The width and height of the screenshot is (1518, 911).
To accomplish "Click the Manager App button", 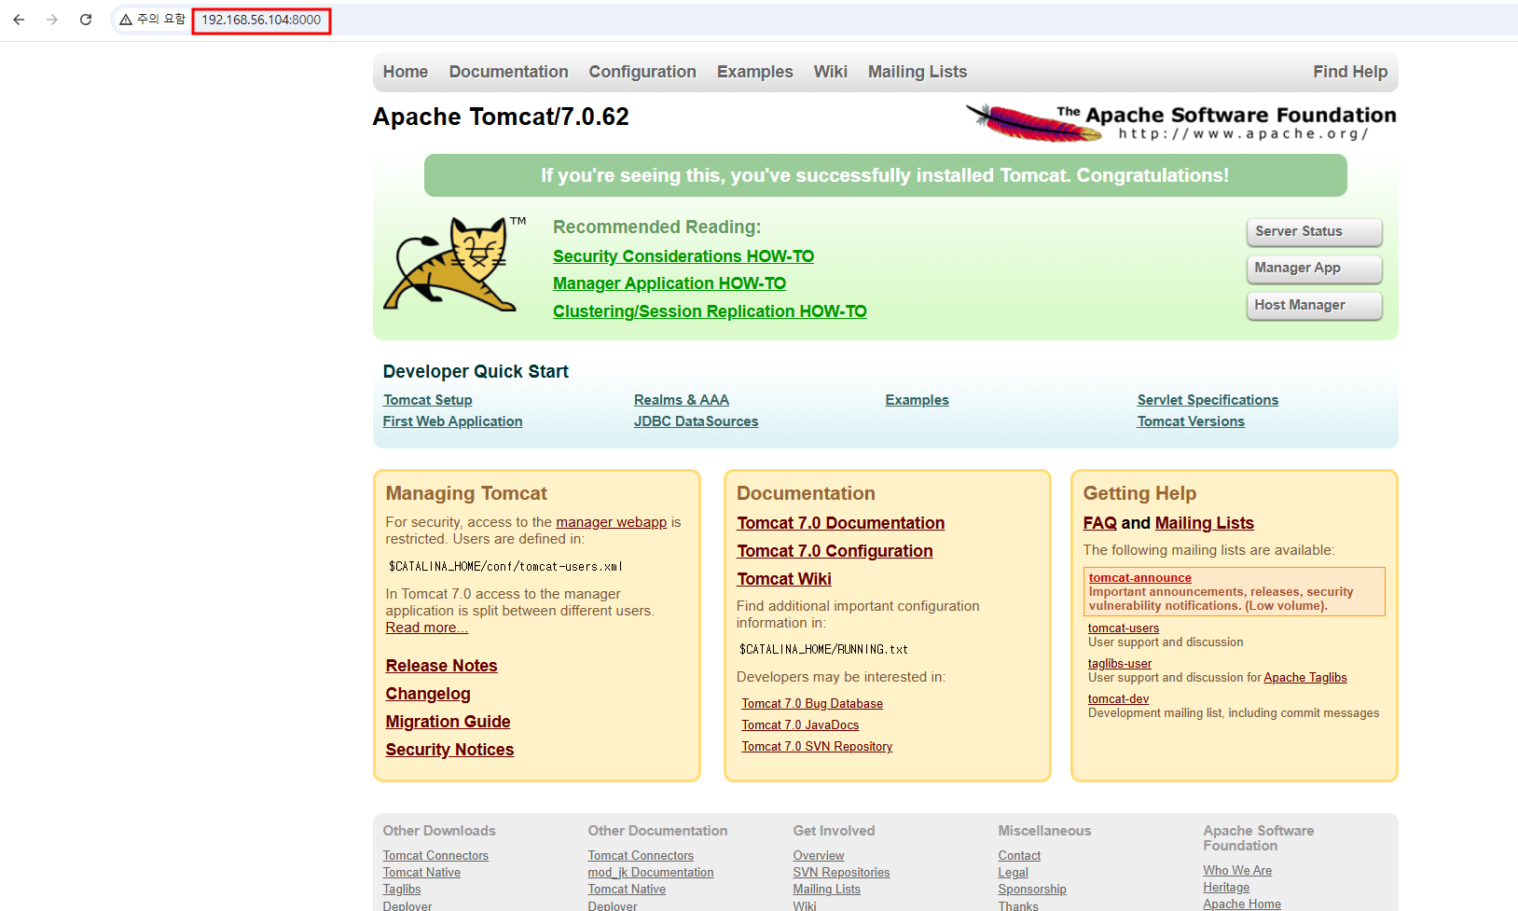I will click(1315, 269).
